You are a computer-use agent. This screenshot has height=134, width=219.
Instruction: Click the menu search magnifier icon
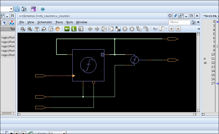193,22
